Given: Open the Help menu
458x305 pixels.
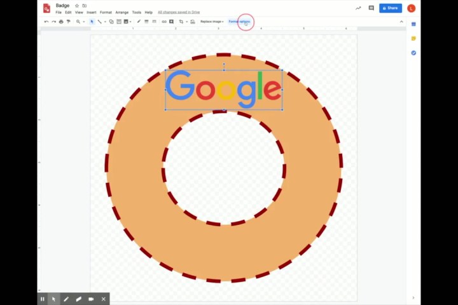Looking at the screenshot, I should pyautogui.click(x=149, y=12).
